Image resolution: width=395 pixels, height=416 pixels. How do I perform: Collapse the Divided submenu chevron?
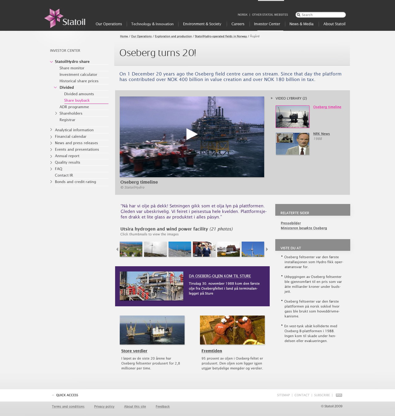click(x=56, y=88)
